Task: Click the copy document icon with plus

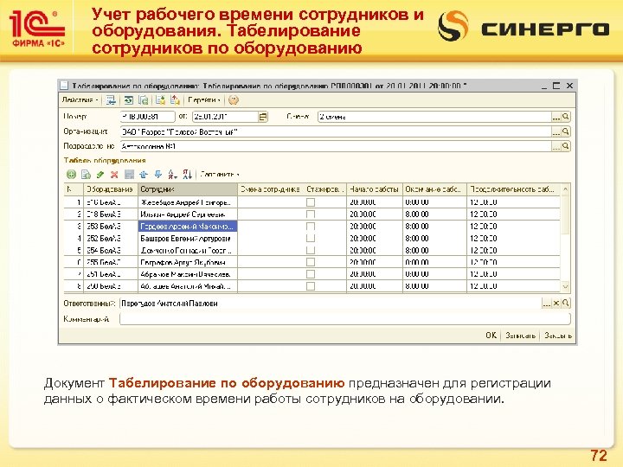Action: (144, 100)
